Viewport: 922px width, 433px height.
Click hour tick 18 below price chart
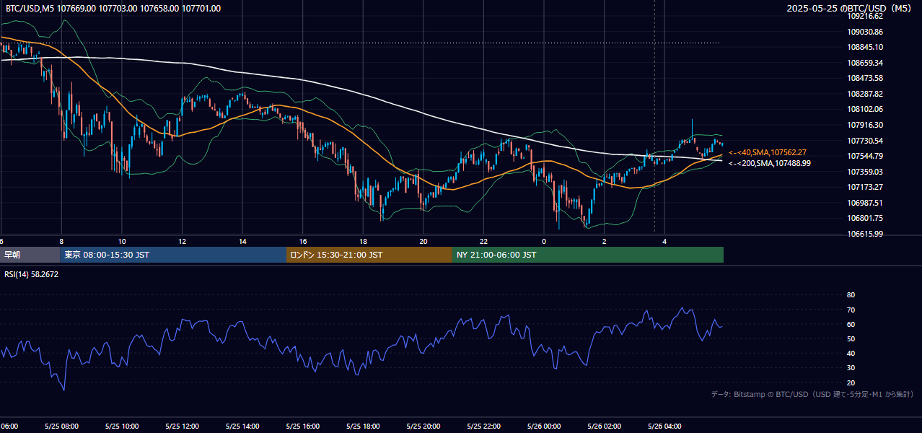pyautogui.click(x=363, y=242)
